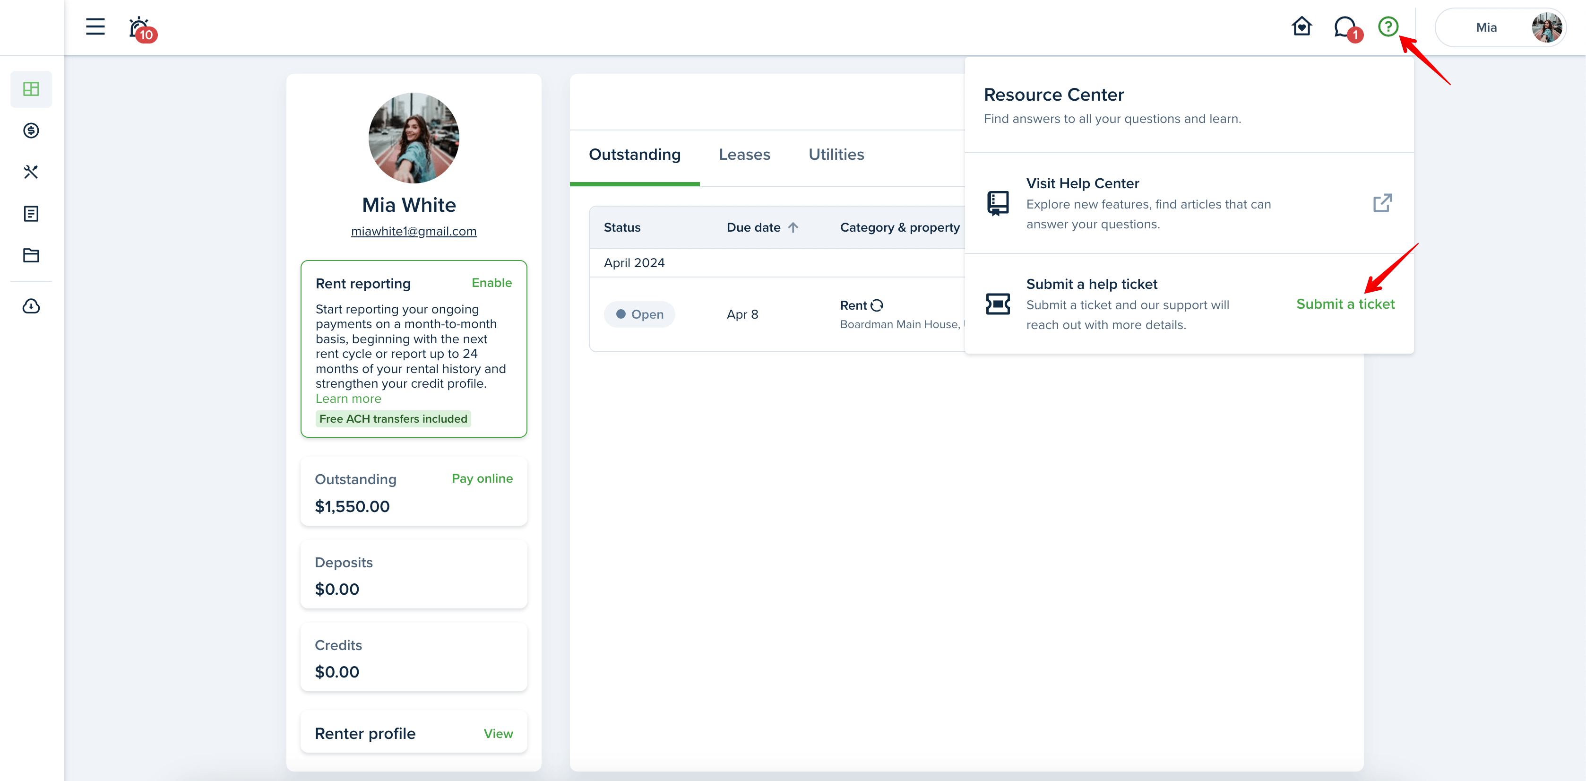The height and width of the screenshot is (781, 1586).
Task: Open the Mia user profile menu
Action: [1500, 27]
